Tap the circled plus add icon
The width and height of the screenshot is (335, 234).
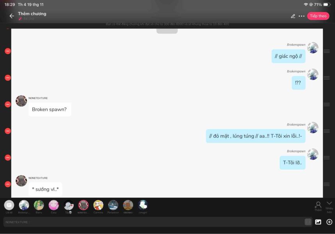point(329,222)
